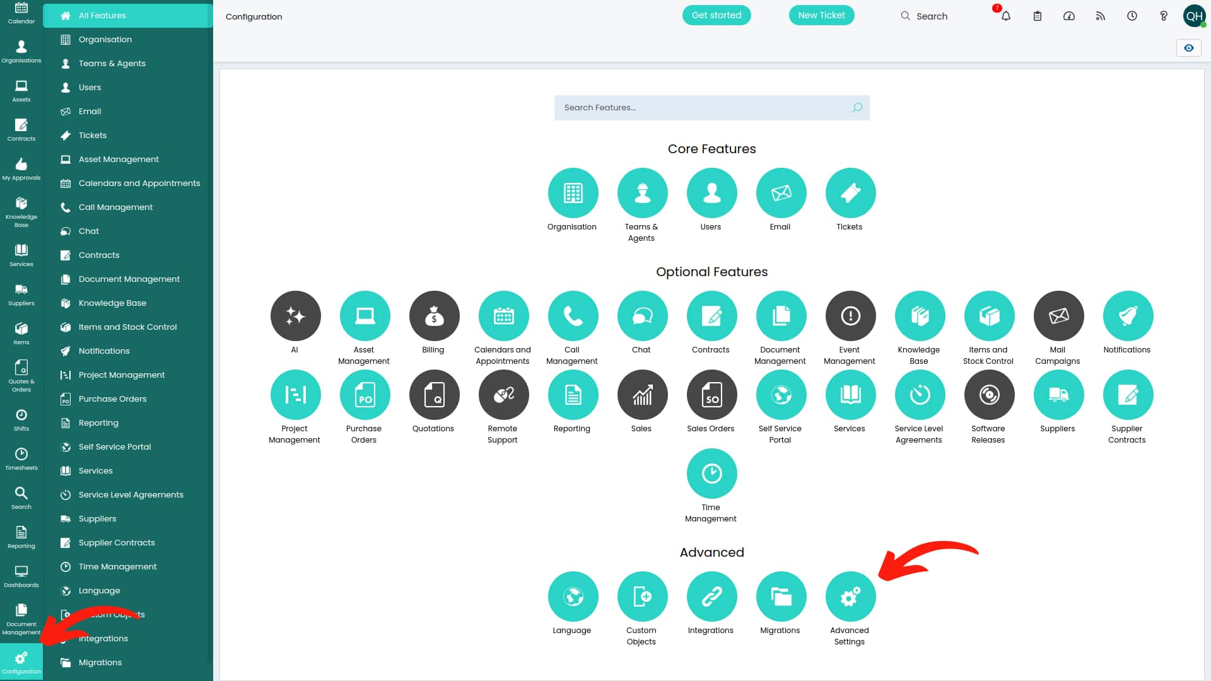The width and height of the screenshot is (1211, 681).
Task: Select the Time Management icon
Action: click(x=711, y=473)
